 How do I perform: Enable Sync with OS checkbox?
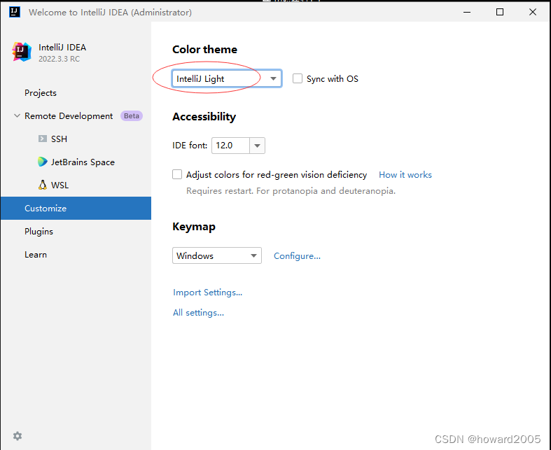[x=298, y=78]
